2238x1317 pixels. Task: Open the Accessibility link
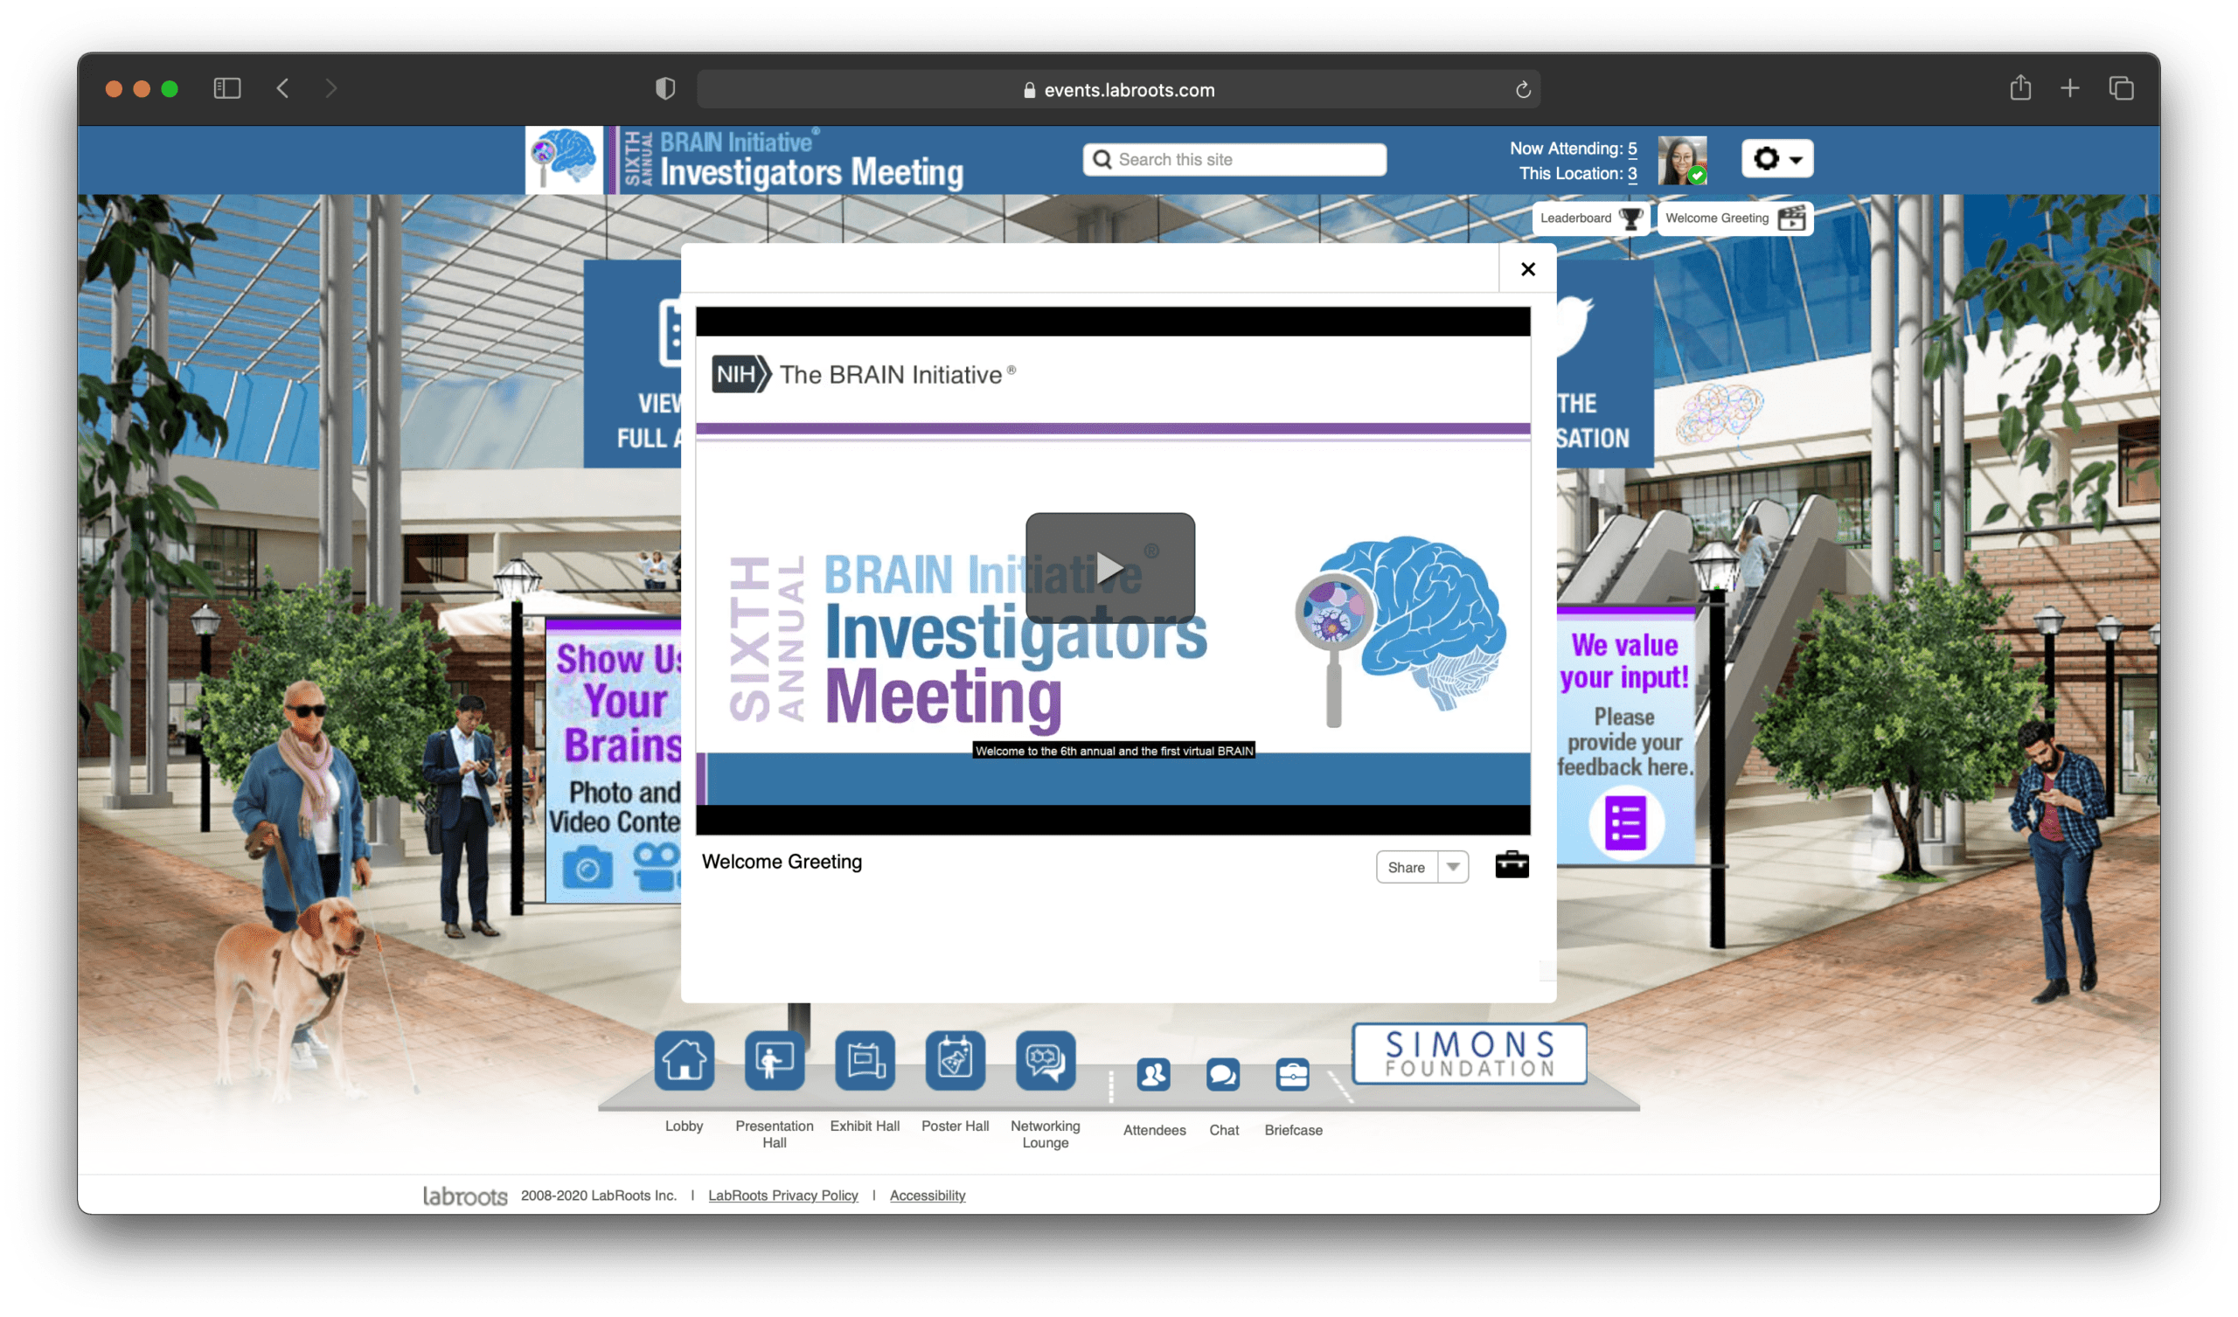point(928,1195)
